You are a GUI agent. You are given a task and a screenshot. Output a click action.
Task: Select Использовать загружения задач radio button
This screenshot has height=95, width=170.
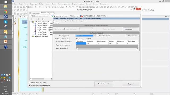30,85
